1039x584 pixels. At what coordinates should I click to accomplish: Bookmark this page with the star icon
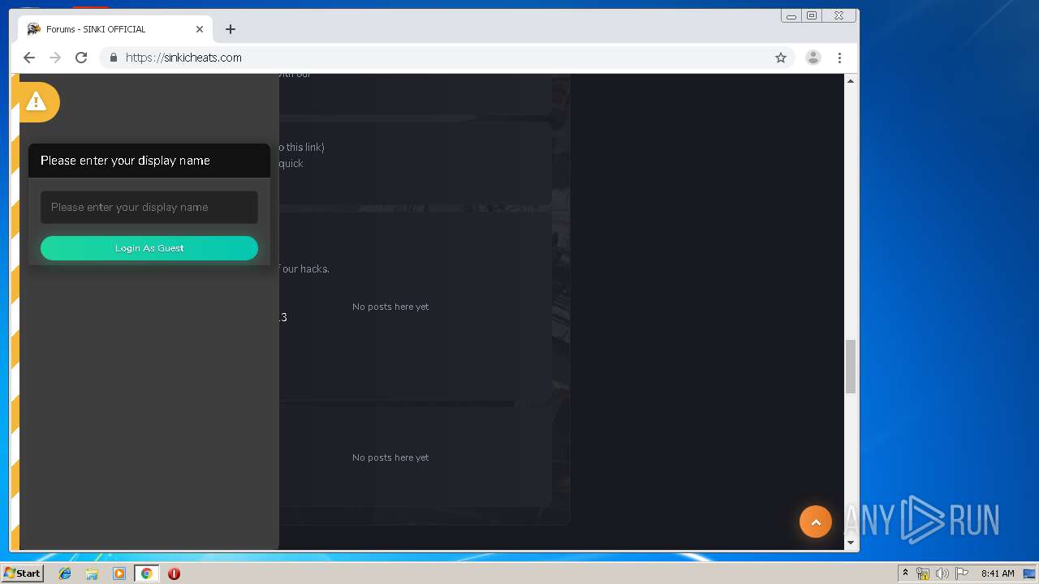click(781, 58)
